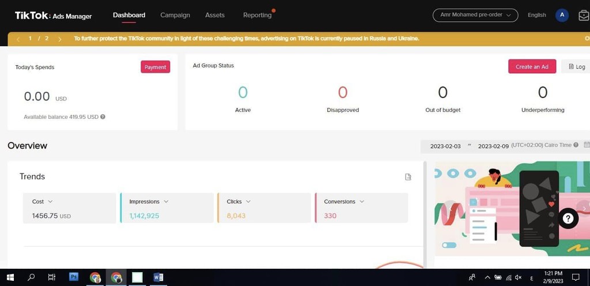The height and width of the screenshot is (286, 590).
Task: Click the promotional illustration banner
Action: pyautogui.click(x=512, y=209)
